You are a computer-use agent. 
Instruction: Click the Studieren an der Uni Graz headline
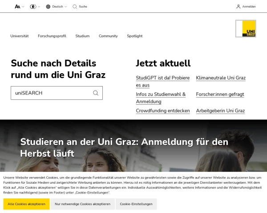[x=124, y=148]
